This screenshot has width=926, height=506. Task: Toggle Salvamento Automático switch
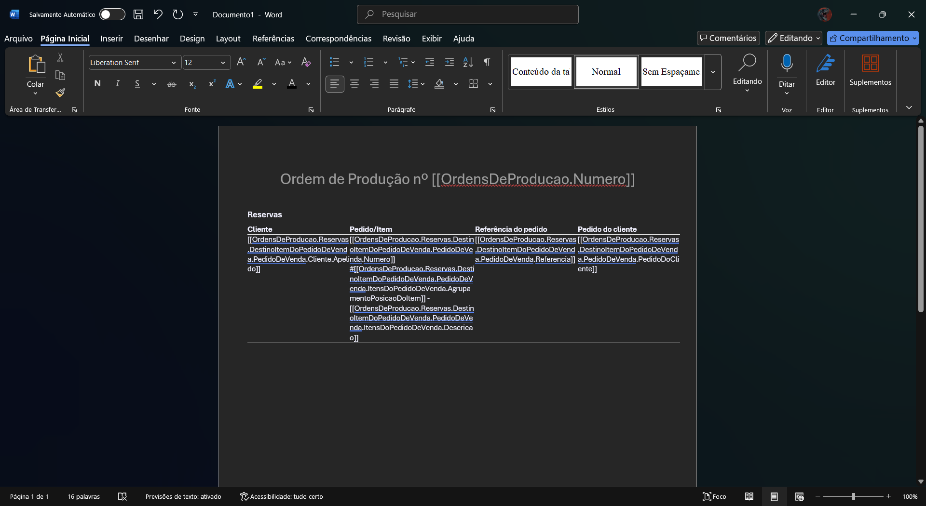coord(112,14)
